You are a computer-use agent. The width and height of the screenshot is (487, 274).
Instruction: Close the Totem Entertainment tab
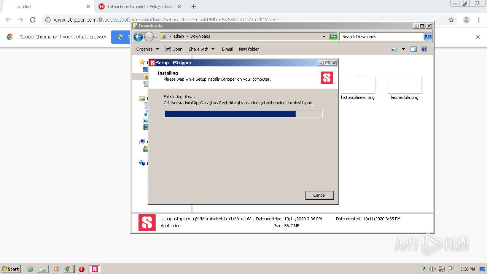(179, 6)
